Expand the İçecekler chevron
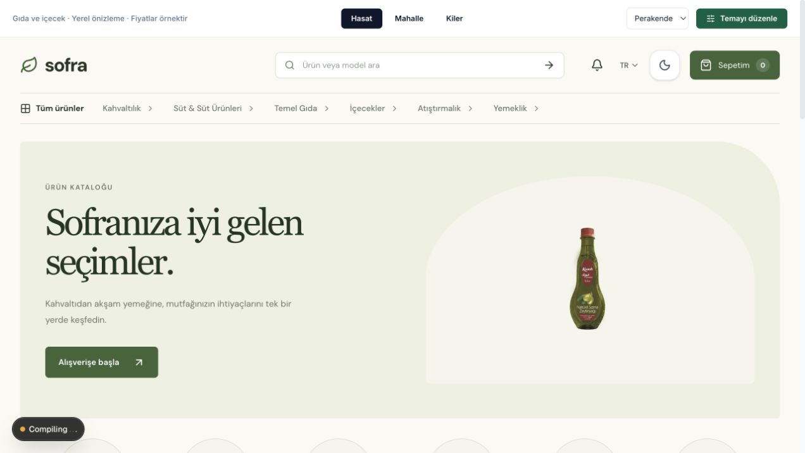805x453 pixels. pos(394,108)
